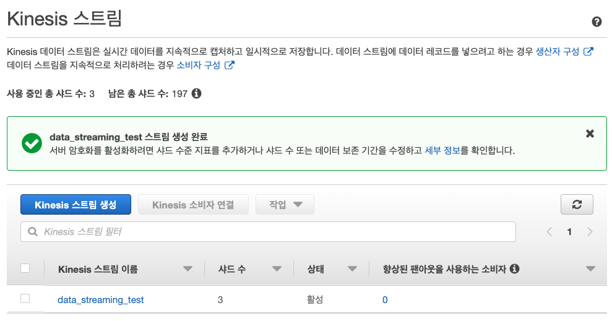Sort by 샤드 수 column arrow

coord(277,268)
